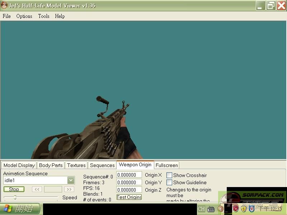Click the on-screen keyboard icon in the taskbar
This screenshot has width=287, height=215.
point(211,209)
